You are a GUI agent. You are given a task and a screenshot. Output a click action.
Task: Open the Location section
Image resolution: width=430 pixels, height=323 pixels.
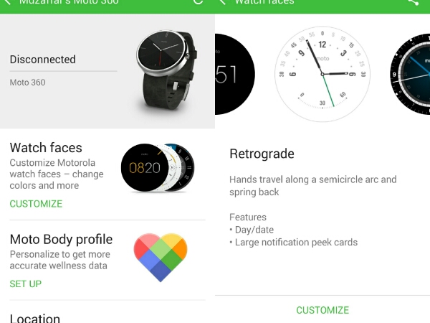35,318
